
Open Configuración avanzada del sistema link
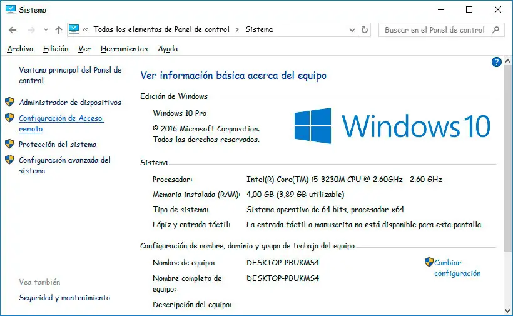[x=64, y=165]
